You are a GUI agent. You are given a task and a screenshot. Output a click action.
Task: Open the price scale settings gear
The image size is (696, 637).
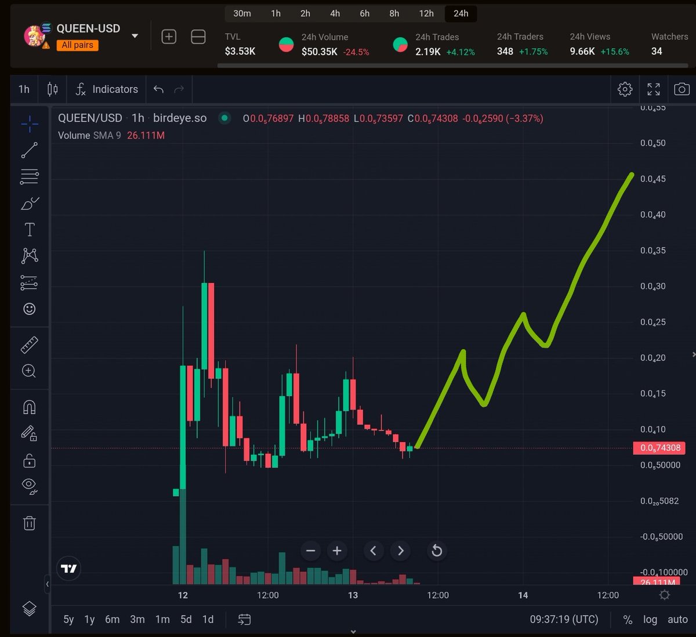tap(665, 595)
